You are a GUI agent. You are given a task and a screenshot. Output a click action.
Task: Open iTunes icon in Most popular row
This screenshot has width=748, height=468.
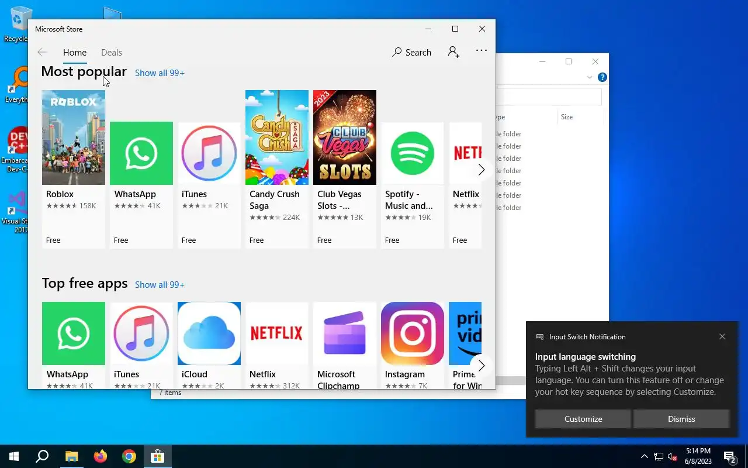[x=209, y=153]
